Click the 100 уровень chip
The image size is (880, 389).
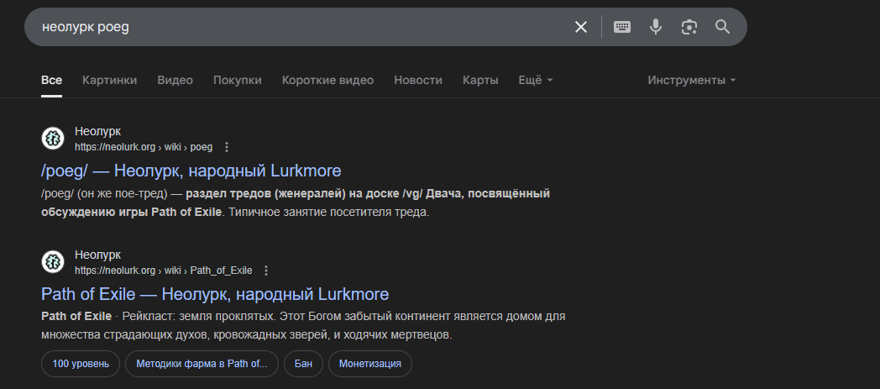(x=81, y=364)
